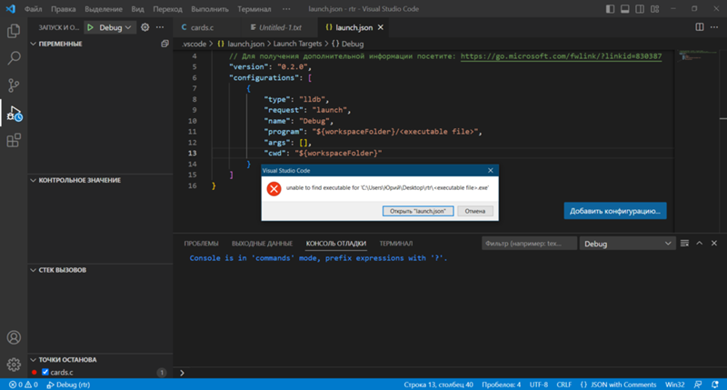Collapse all in the Variables section
The height and width of the screenshot is (390, 727).
(164, 44)
